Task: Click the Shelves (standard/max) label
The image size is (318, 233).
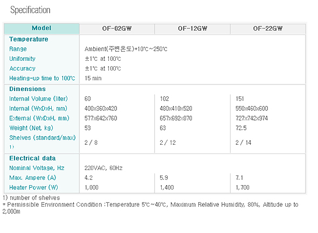Action: 43,138
